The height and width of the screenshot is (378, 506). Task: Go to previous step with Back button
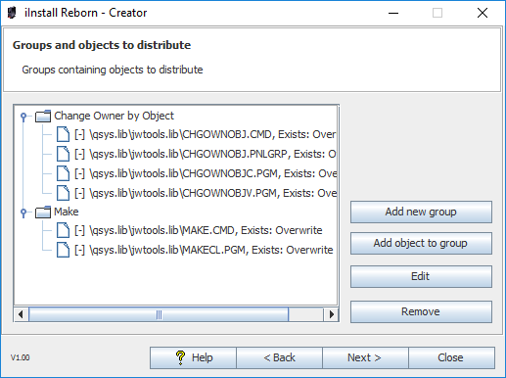pyautogui.click(x=280, y=357)
